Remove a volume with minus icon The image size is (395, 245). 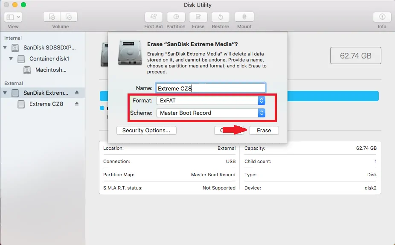69,17
